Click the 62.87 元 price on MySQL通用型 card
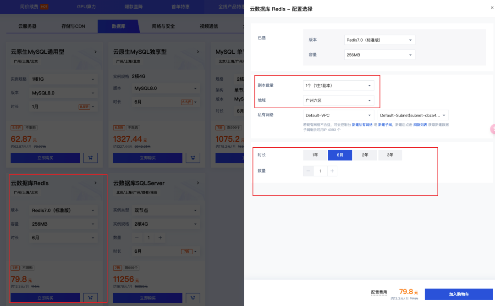The image size is (495, 306). point(24,139)
